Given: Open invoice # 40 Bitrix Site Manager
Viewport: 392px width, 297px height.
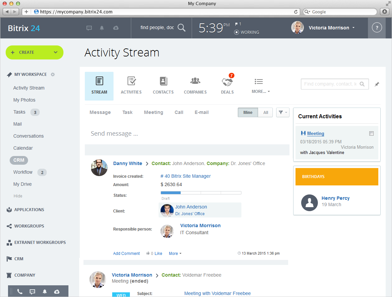Looking at the screenshot, I should click(186, 176).
